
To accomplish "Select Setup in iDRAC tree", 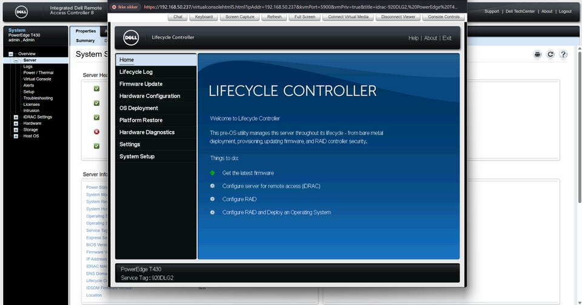I will point(28,91).
